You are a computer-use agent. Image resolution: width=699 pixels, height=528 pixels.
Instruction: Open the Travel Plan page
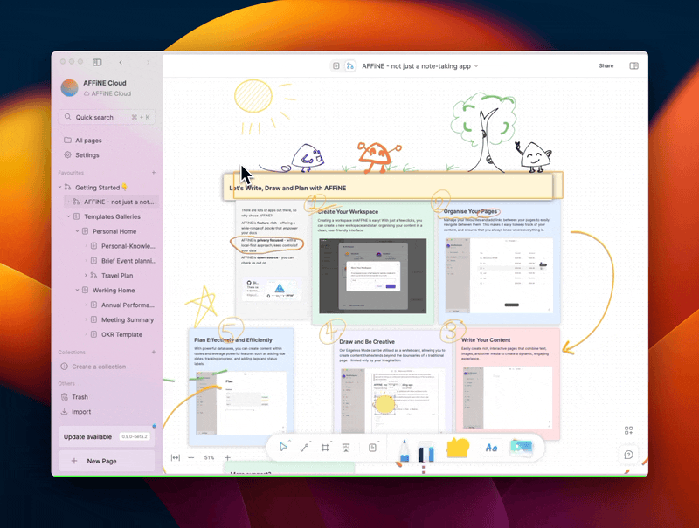click(x=117, y=275)
